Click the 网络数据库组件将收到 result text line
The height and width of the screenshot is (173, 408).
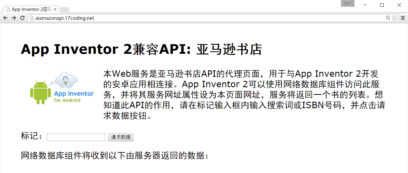[115, 156]
